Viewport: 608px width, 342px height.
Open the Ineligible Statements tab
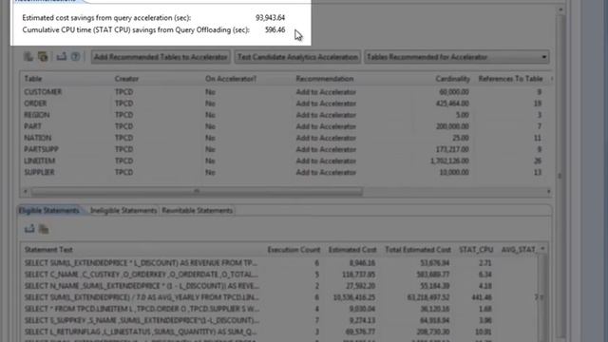point(123,211)
